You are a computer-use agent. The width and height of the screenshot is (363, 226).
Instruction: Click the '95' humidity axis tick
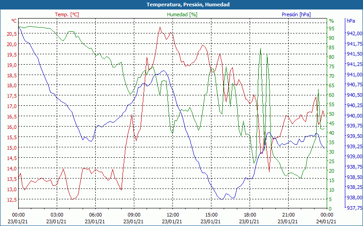332,28
